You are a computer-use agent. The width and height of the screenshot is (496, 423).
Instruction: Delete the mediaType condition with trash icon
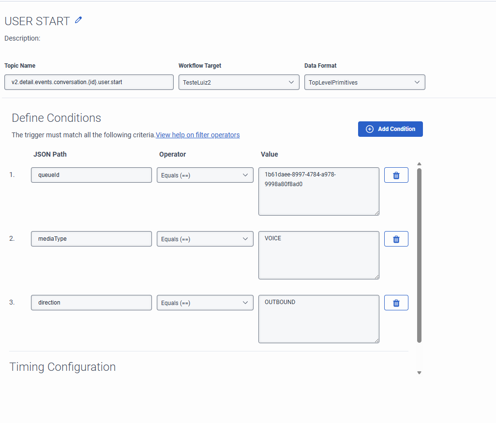(x=396, y=239)
